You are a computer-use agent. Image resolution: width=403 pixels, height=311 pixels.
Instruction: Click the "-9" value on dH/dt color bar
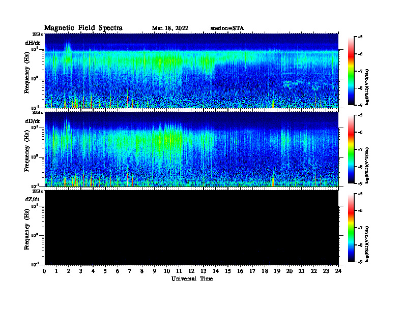(360, 105)
